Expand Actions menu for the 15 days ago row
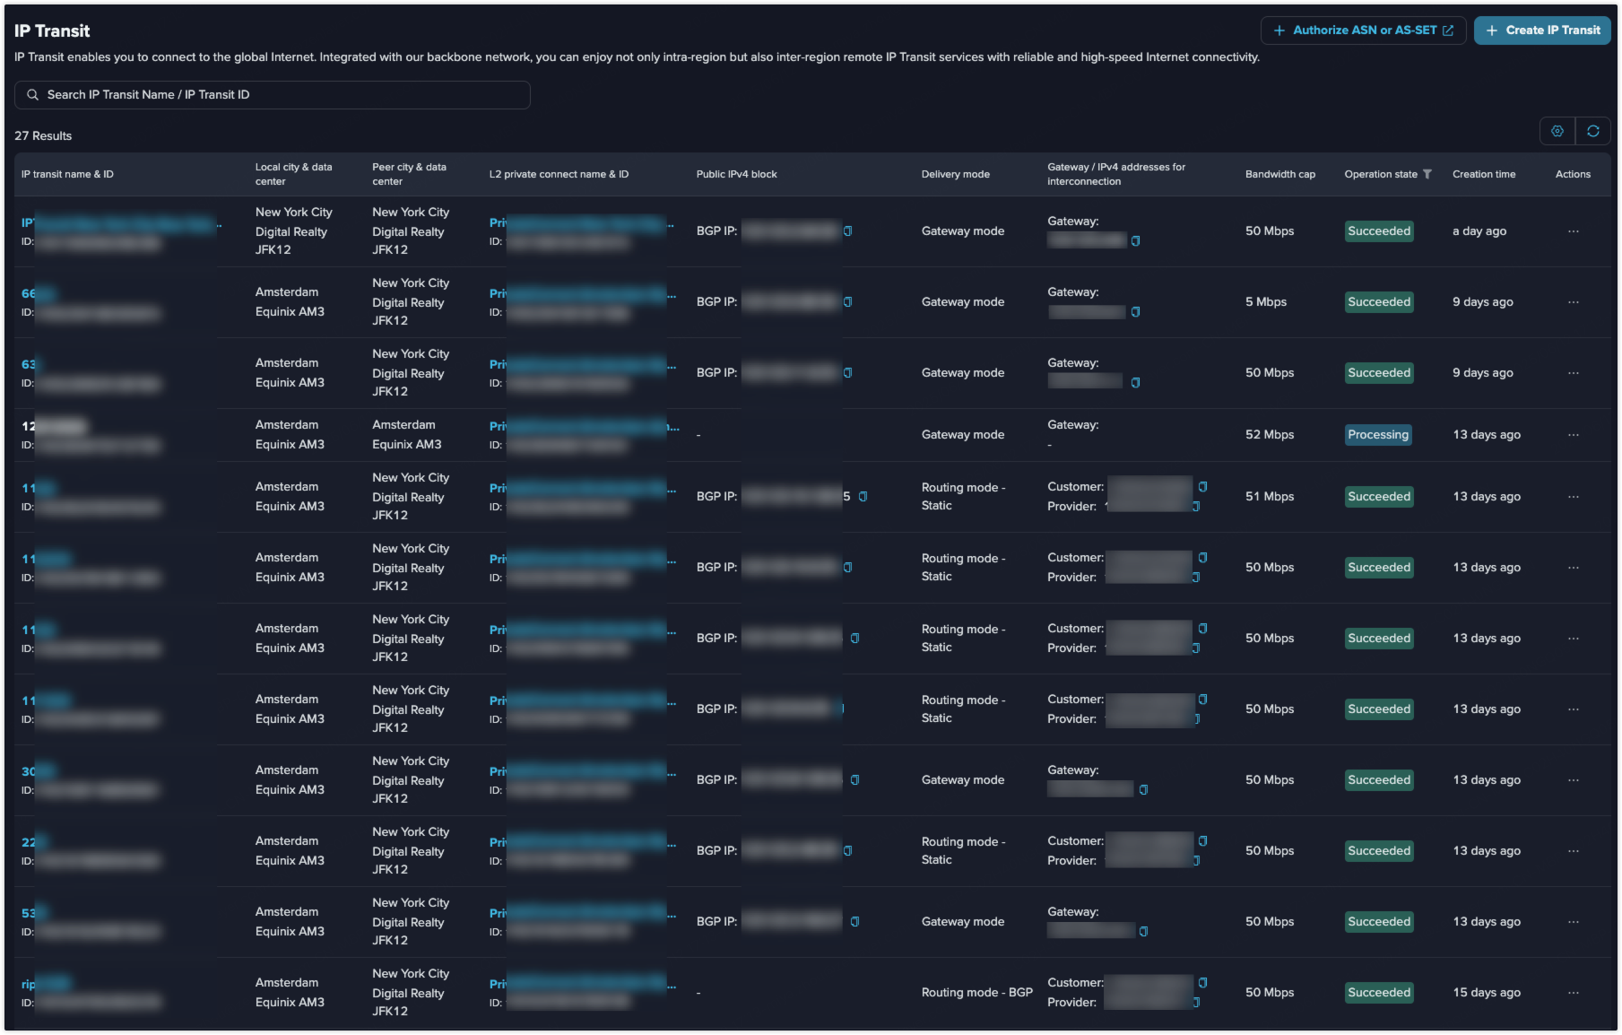This screenshot has height=1035, width=1622. click(x=1573, y=993)
